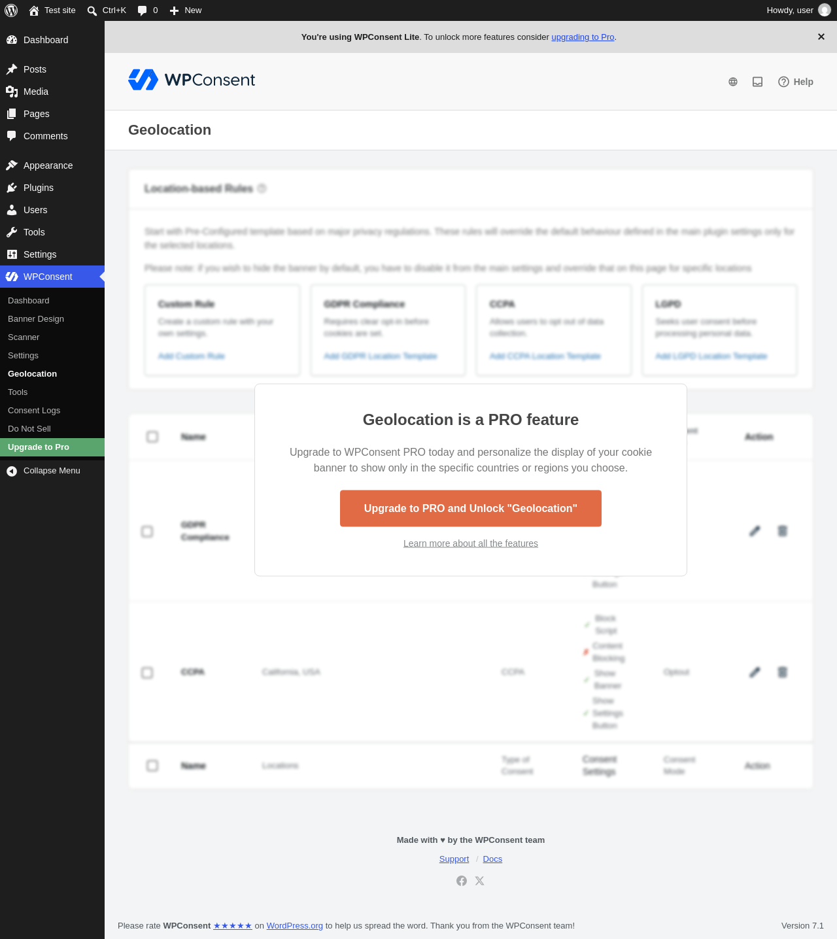Image resolution: width=837 pixels, height=939 pixels.
Task: Expand the New content menu in admin bar
Action: [x=186, y=10]
